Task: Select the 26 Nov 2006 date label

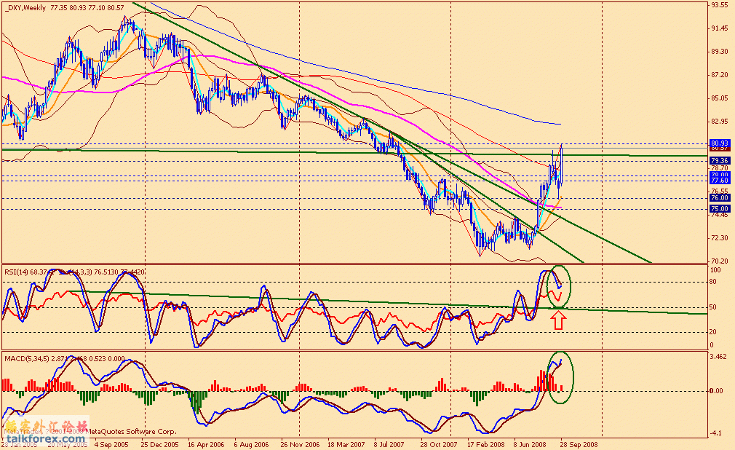Action: coord(300,444)
